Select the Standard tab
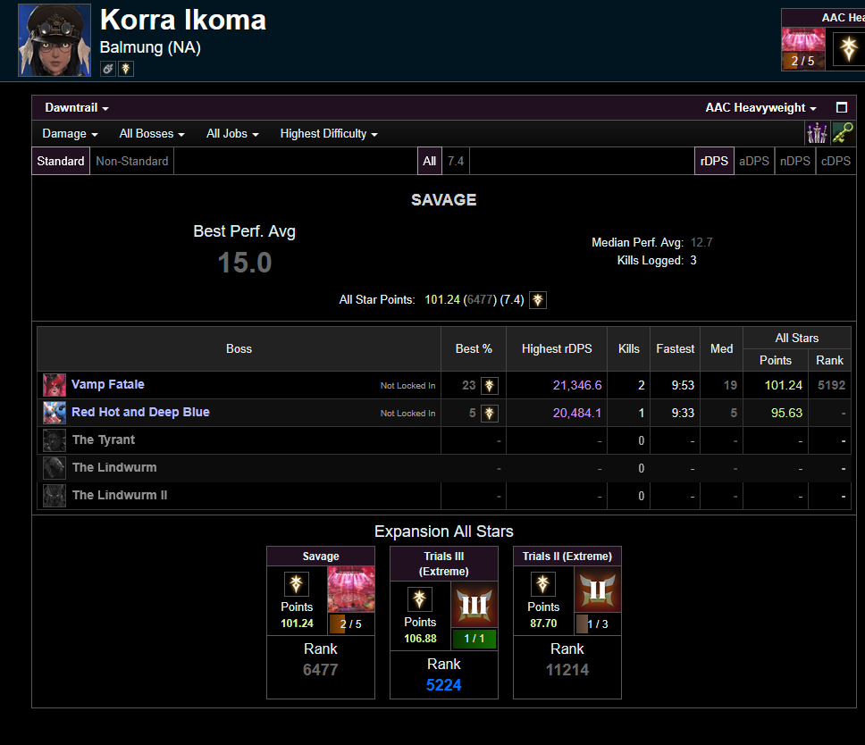 (x=61, y=161)
